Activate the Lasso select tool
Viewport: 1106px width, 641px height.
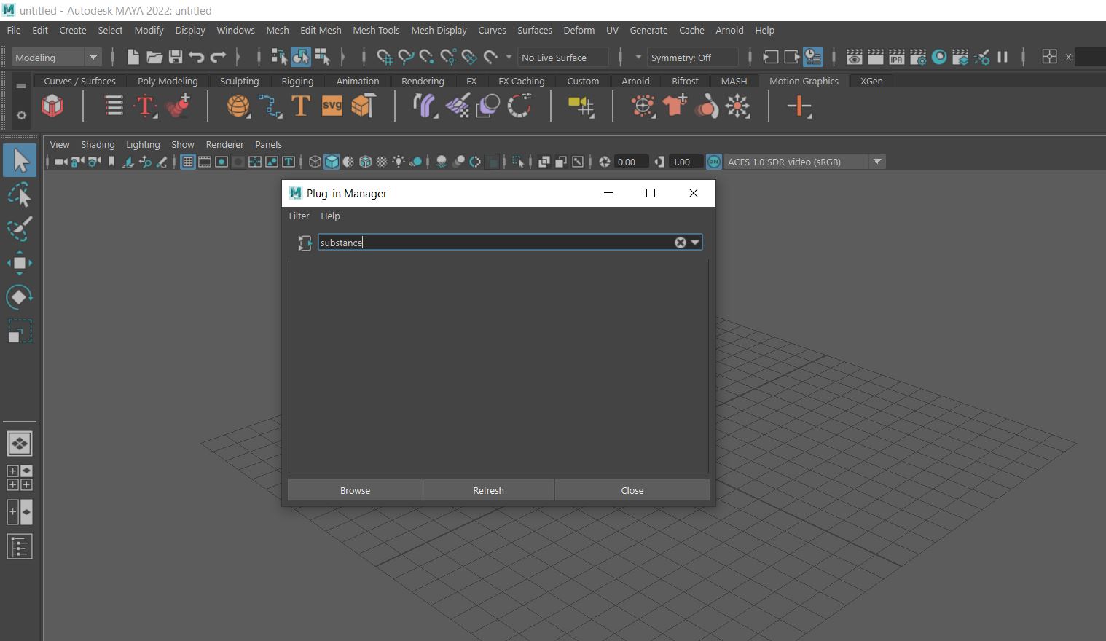point(20,195)
